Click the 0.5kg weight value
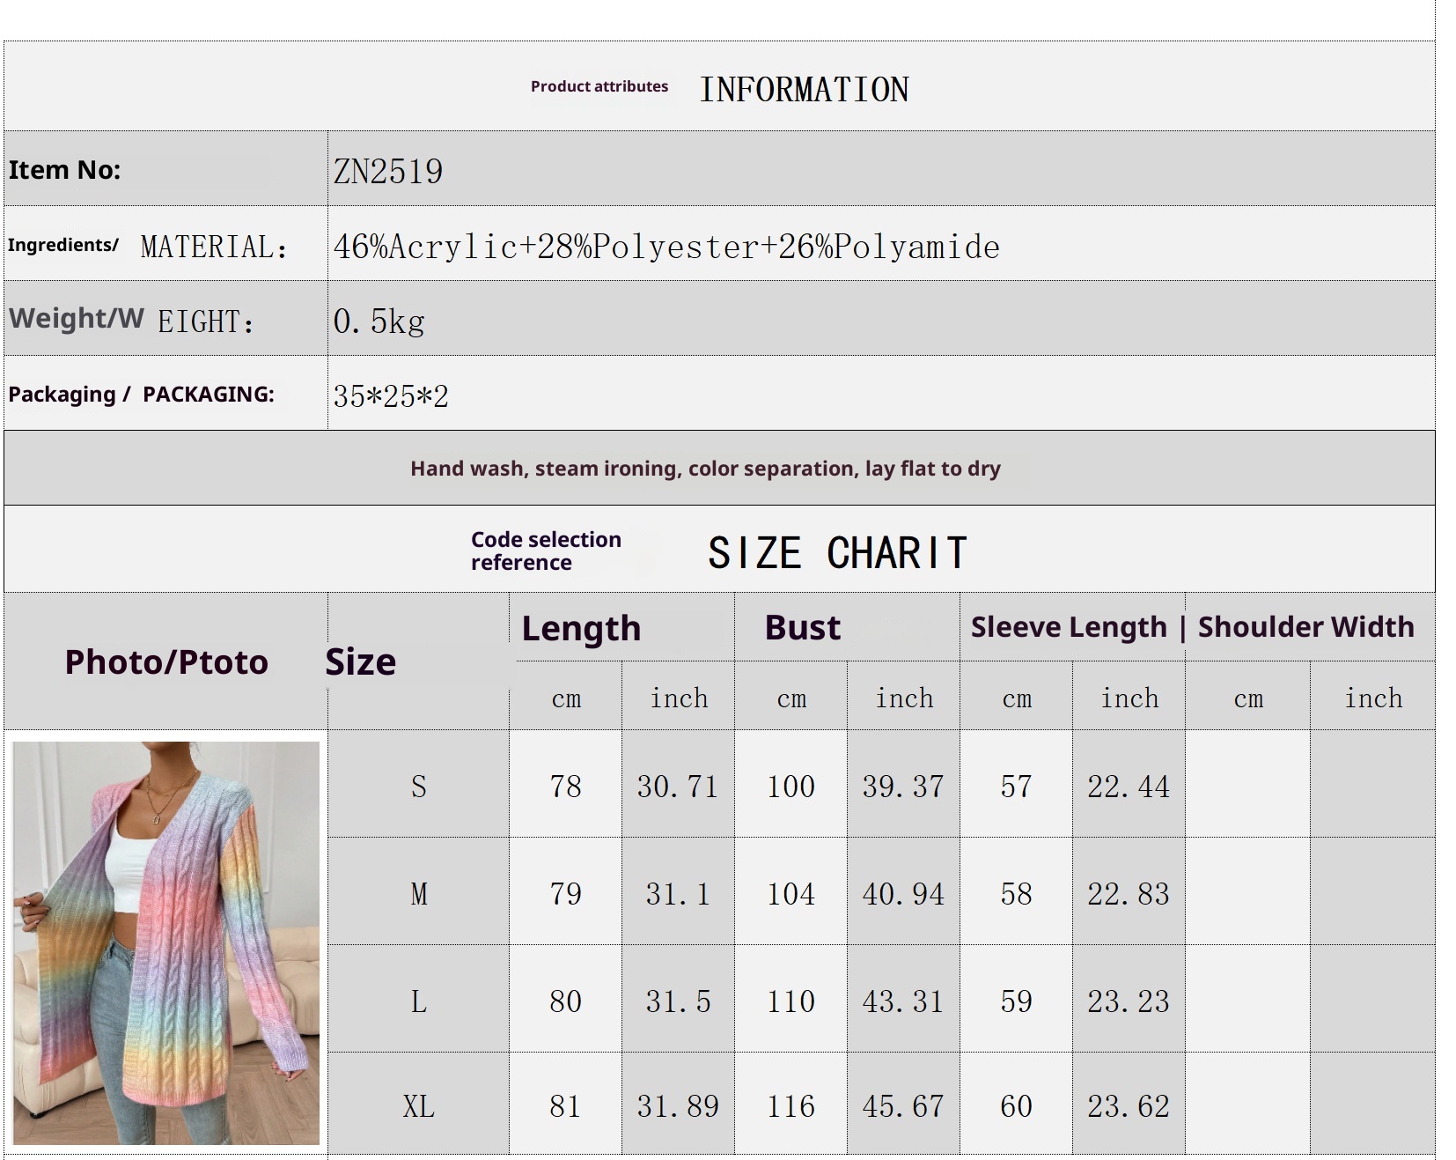This screenshot has height=1160, width=1456. pos(379,321)
